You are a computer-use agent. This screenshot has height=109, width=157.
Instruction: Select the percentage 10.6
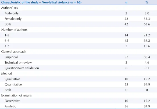pos(147,46)
